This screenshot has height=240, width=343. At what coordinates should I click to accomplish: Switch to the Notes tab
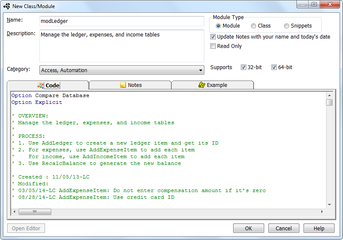pos(131,85)
